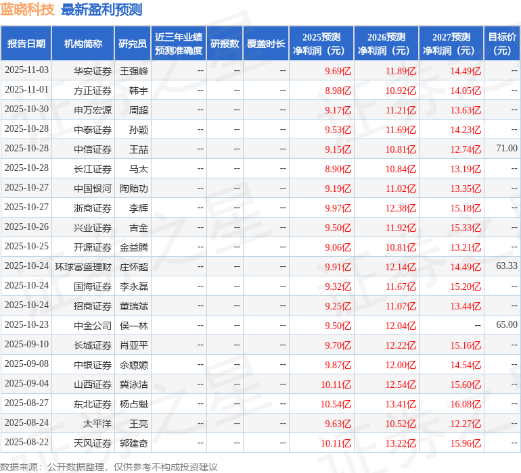Click the 最新盈利预测 title text
The height and width of the screenshot is (473, 521).
click(101, 9)
